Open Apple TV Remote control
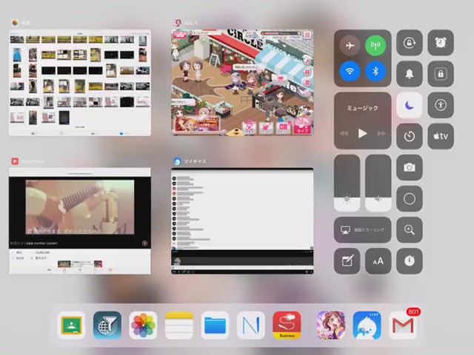This screenshot has height=355, width=474. pos(441,136)
